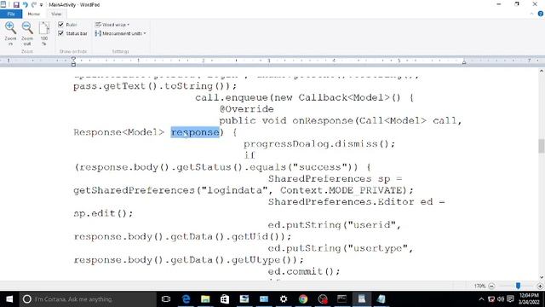The height and width of the screenshot is (307, 545).
Task: Open the WordPad app icon menu
Action: [3, 4]
